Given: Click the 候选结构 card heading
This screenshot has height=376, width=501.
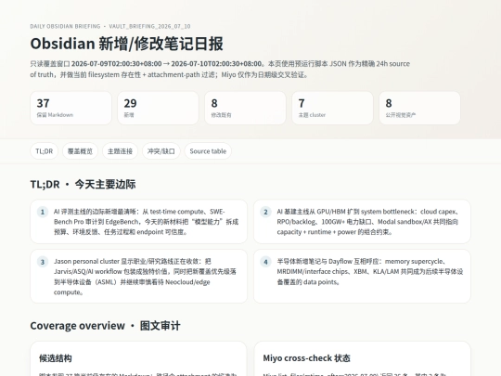Looking at the screenshot, I should coord(56,358).
